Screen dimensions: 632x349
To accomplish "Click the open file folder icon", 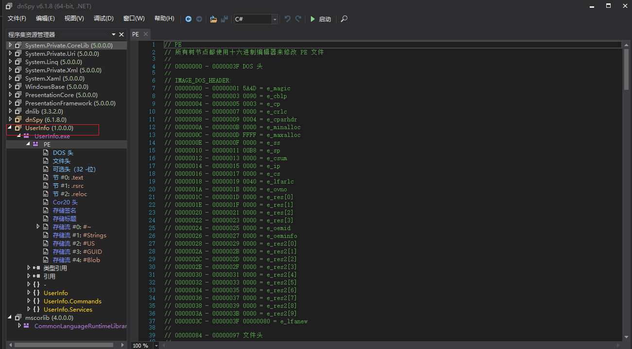I will [213, 19].
